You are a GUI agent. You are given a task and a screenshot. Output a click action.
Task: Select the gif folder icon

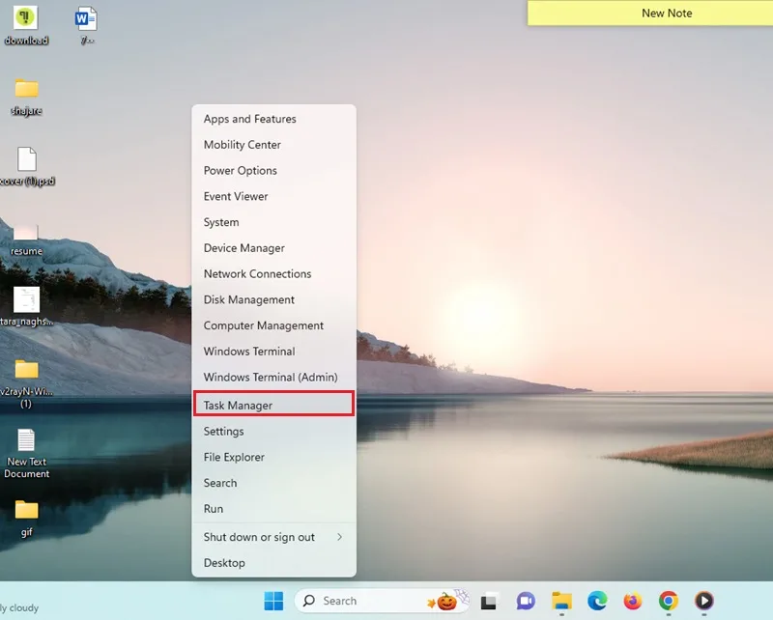point(26,519)
